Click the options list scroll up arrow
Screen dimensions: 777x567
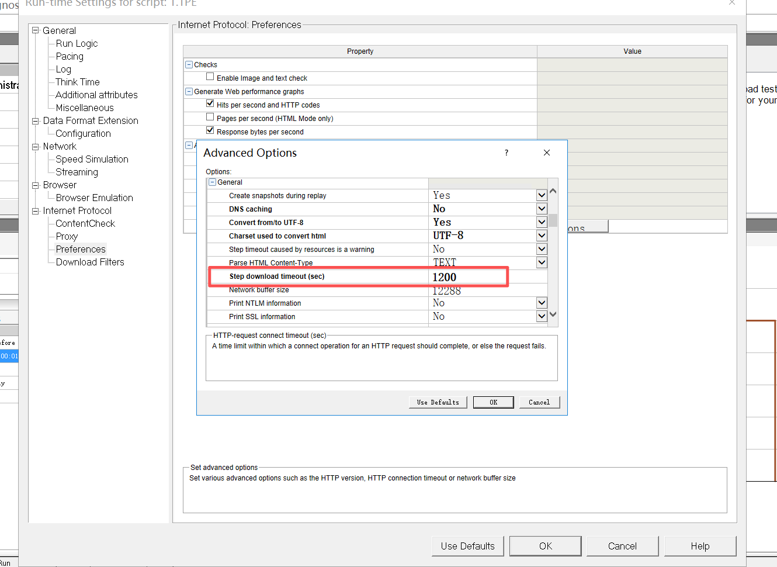[553, 191]
